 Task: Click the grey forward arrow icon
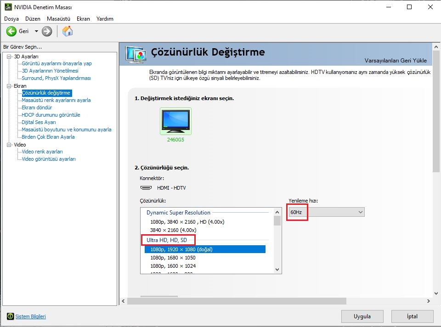tap(47, 31)
